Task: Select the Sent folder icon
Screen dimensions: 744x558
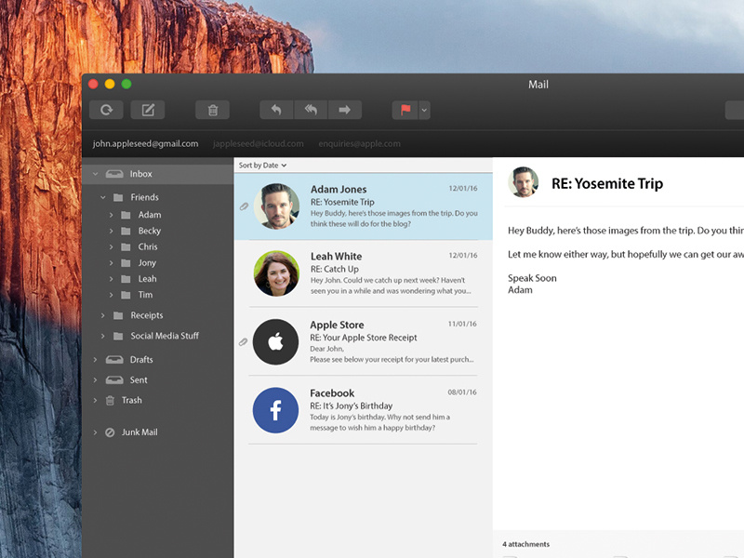Action: coord(115,379)
